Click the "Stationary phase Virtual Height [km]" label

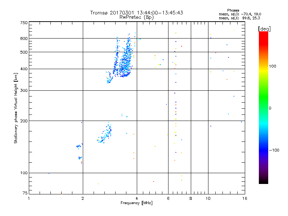point(15,108)
